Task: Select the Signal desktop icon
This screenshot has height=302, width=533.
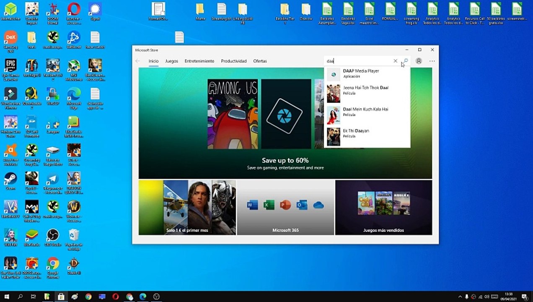Action: coord(95,11)
